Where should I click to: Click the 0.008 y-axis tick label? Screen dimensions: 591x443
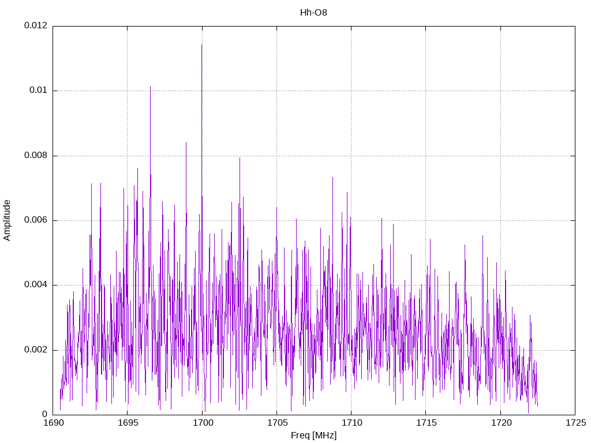coord(36,156)
